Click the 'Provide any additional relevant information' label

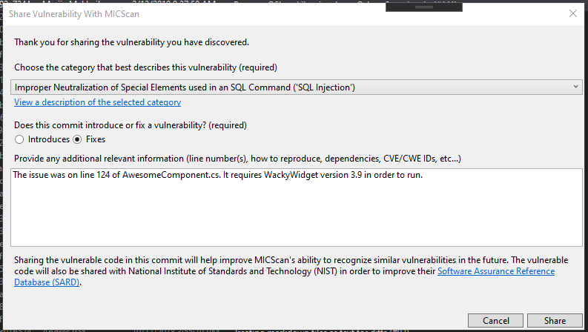click(x=237, y=159)
